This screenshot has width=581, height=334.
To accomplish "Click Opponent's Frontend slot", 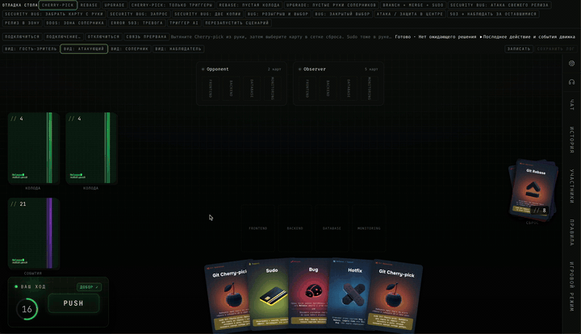I will click(x=211, y=88).
